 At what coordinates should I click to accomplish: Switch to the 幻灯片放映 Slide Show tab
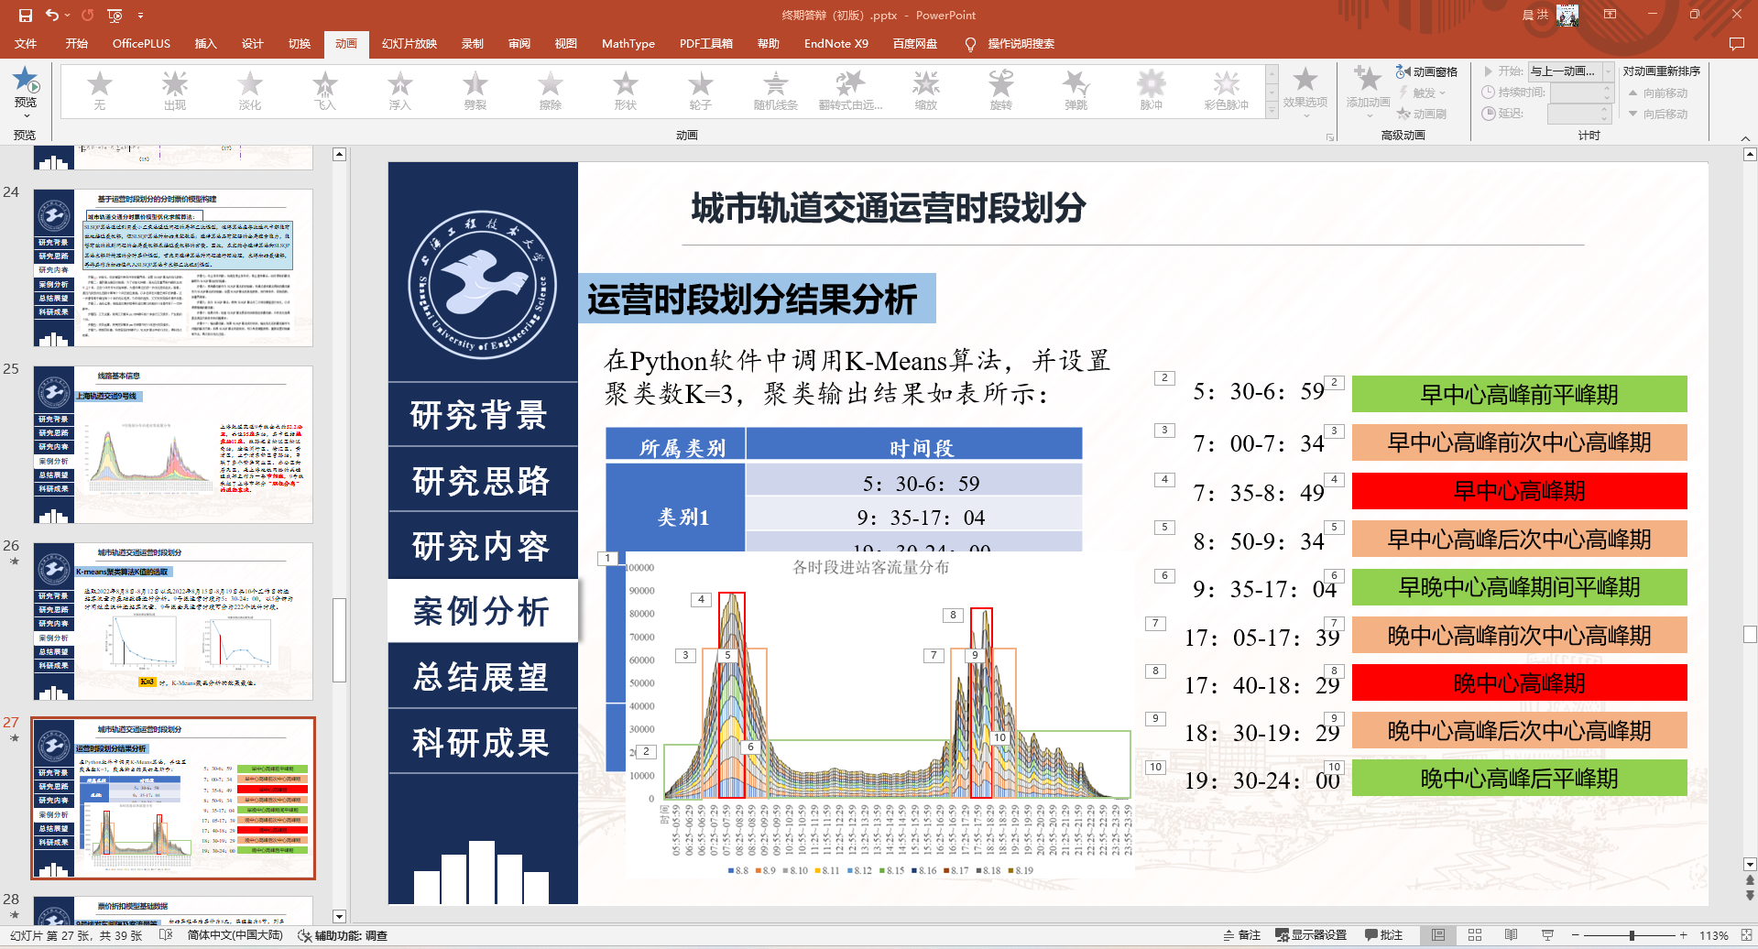coord(409,44)
